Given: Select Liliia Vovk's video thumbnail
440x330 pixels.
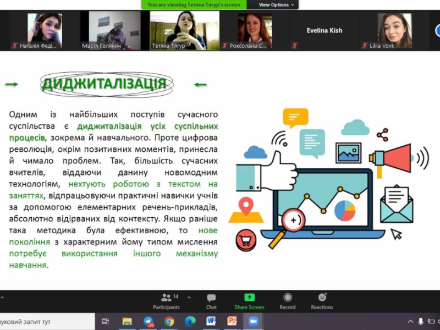Looking at the screenshot, I should (394, 31).
